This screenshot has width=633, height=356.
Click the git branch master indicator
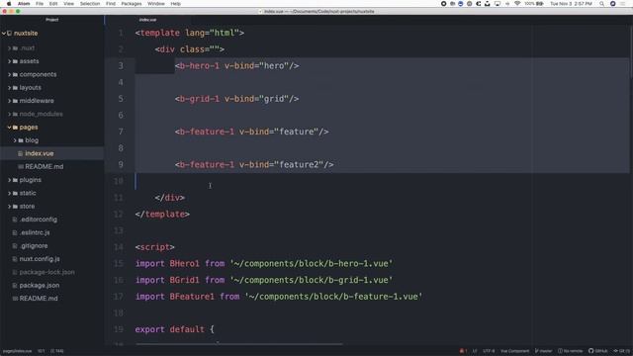pos(543,351)
